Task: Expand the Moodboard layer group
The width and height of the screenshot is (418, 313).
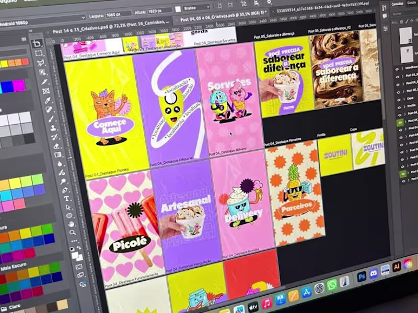Action: click(401, 69)
